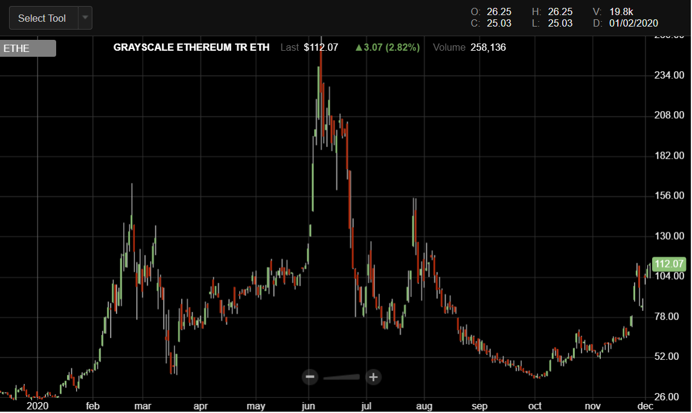Click the arrow beside Select Tool
Screen dimensions: 692x413
[85, 18]
